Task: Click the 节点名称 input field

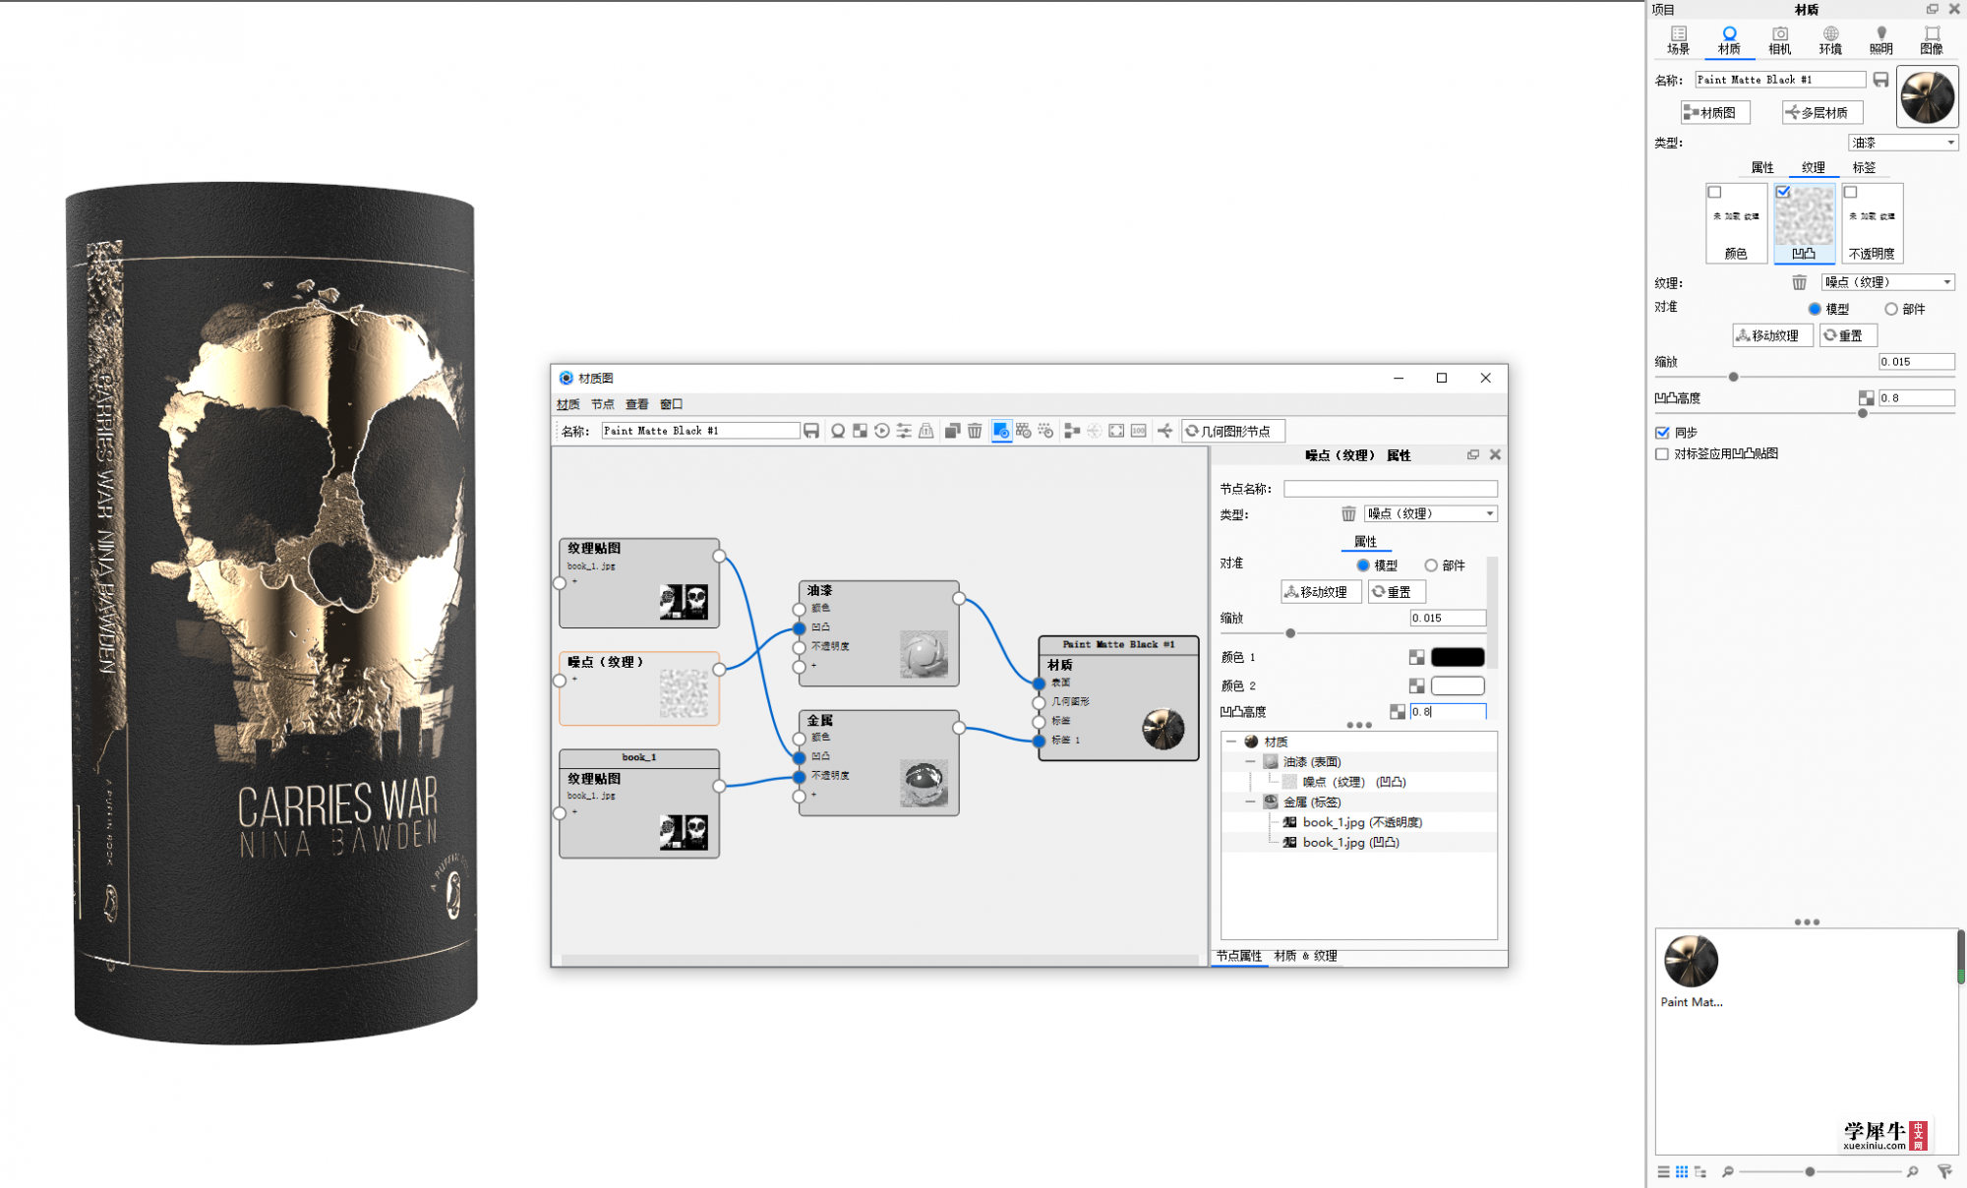Action: coord(1391,489)
